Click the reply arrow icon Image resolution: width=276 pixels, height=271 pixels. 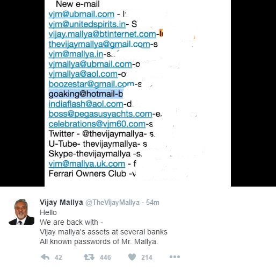(x=45, y=257)
